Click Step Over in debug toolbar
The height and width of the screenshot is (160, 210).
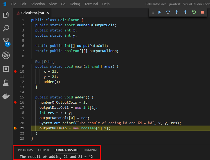click(x=168, y=12)
